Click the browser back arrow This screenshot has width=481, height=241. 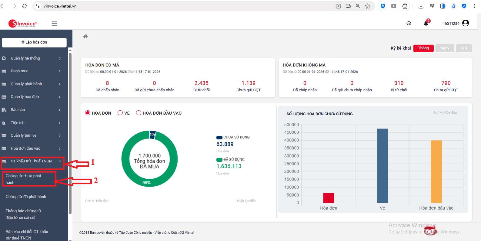[3, 6]
